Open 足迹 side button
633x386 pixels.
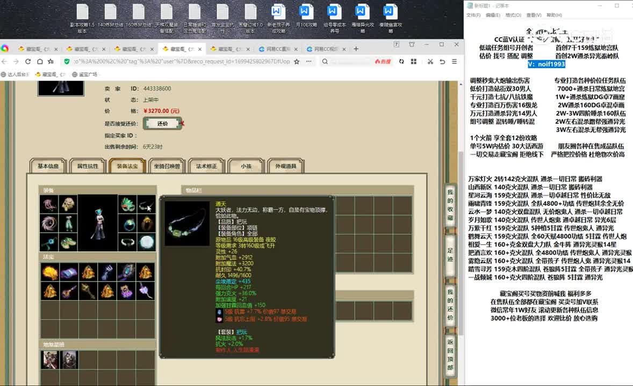click(x=450, y=255)
